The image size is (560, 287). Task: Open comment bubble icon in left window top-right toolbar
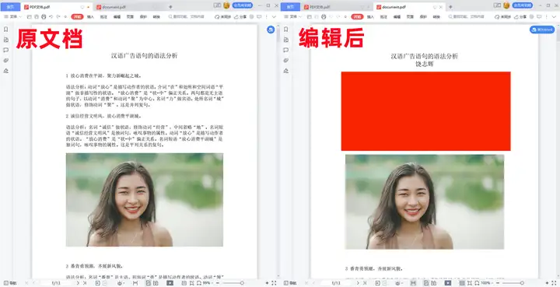click(x=259, y=17)
